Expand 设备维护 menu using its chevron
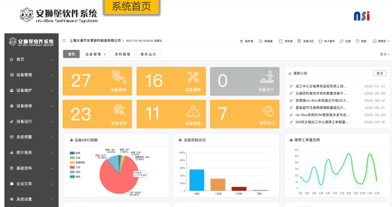 coord(52,91)
